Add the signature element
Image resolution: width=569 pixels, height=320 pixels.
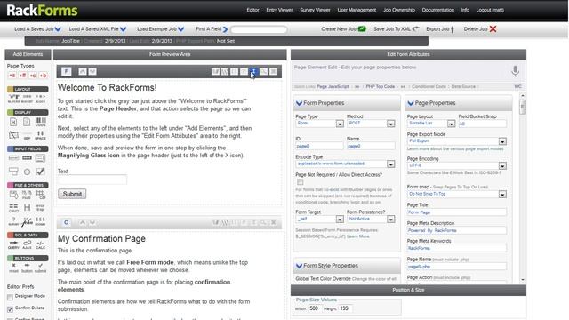pos(27,221)
